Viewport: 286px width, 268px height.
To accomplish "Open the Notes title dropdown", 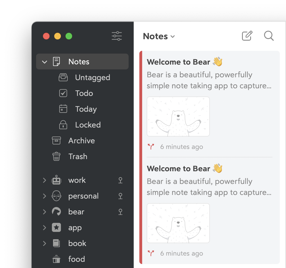I will tap(159, 36).
